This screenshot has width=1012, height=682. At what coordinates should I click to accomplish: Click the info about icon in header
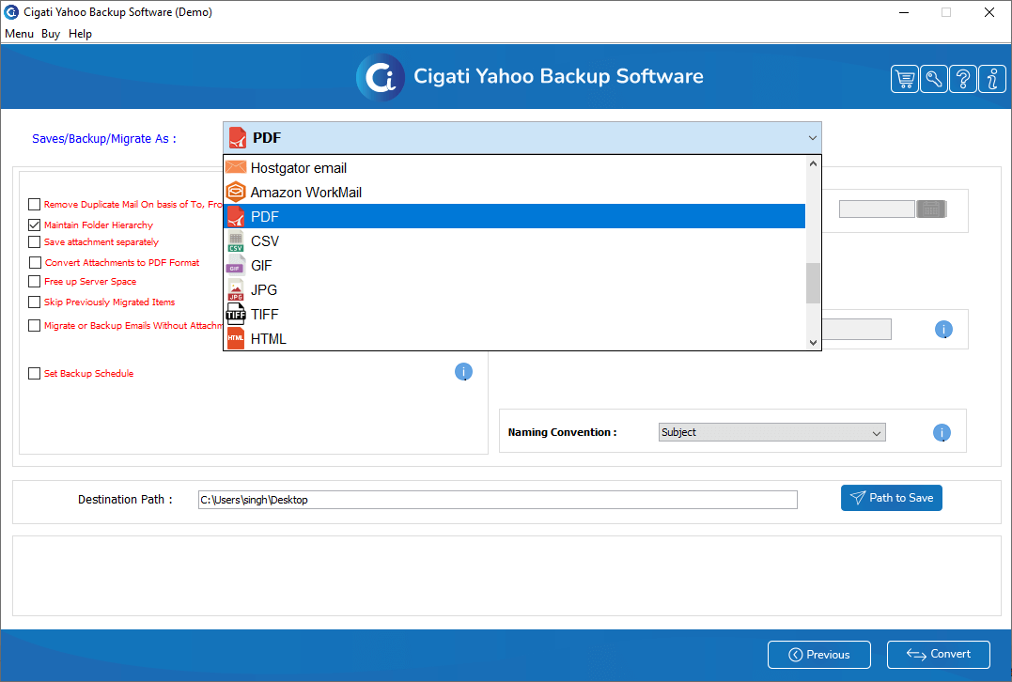tap(992, 79)
